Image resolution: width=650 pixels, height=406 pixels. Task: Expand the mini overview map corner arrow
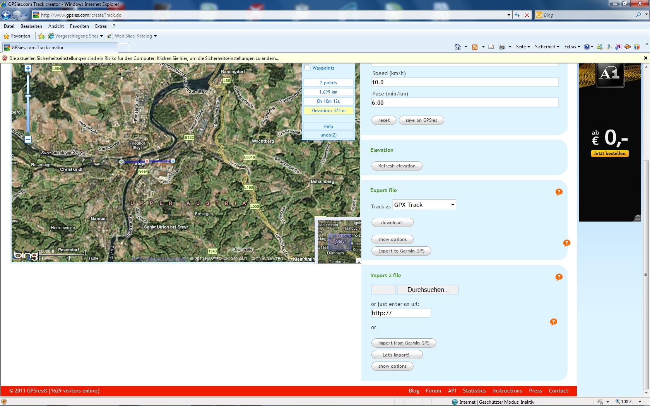[x=358, y=261]
